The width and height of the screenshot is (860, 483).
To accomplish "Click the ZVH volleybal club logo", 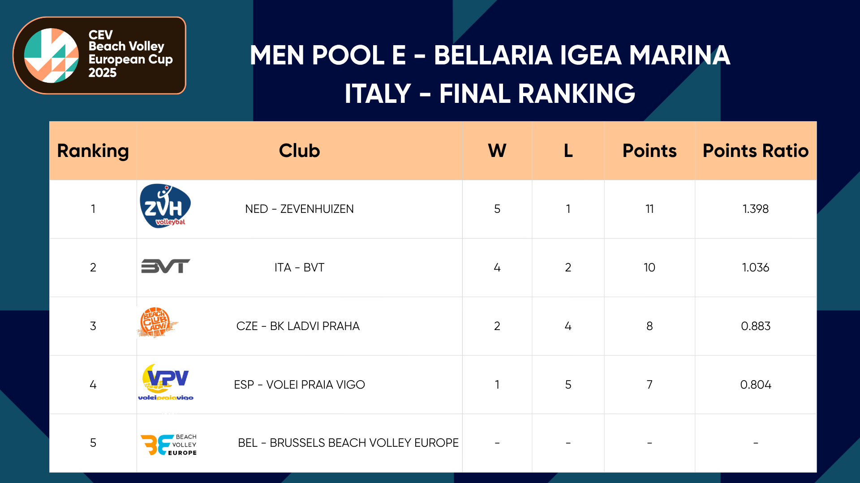I will pos(165,206).
